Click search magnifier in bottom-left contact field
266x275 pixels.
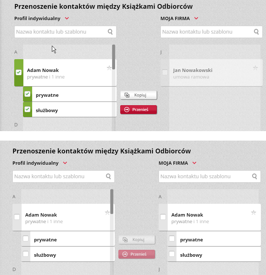pos(109,176)
